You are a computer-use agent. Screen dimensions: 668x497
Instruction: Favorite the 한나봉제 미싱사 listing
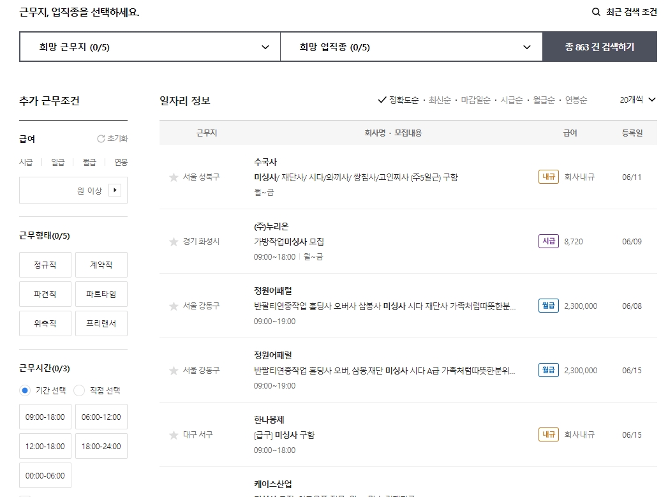coord(172,434)
